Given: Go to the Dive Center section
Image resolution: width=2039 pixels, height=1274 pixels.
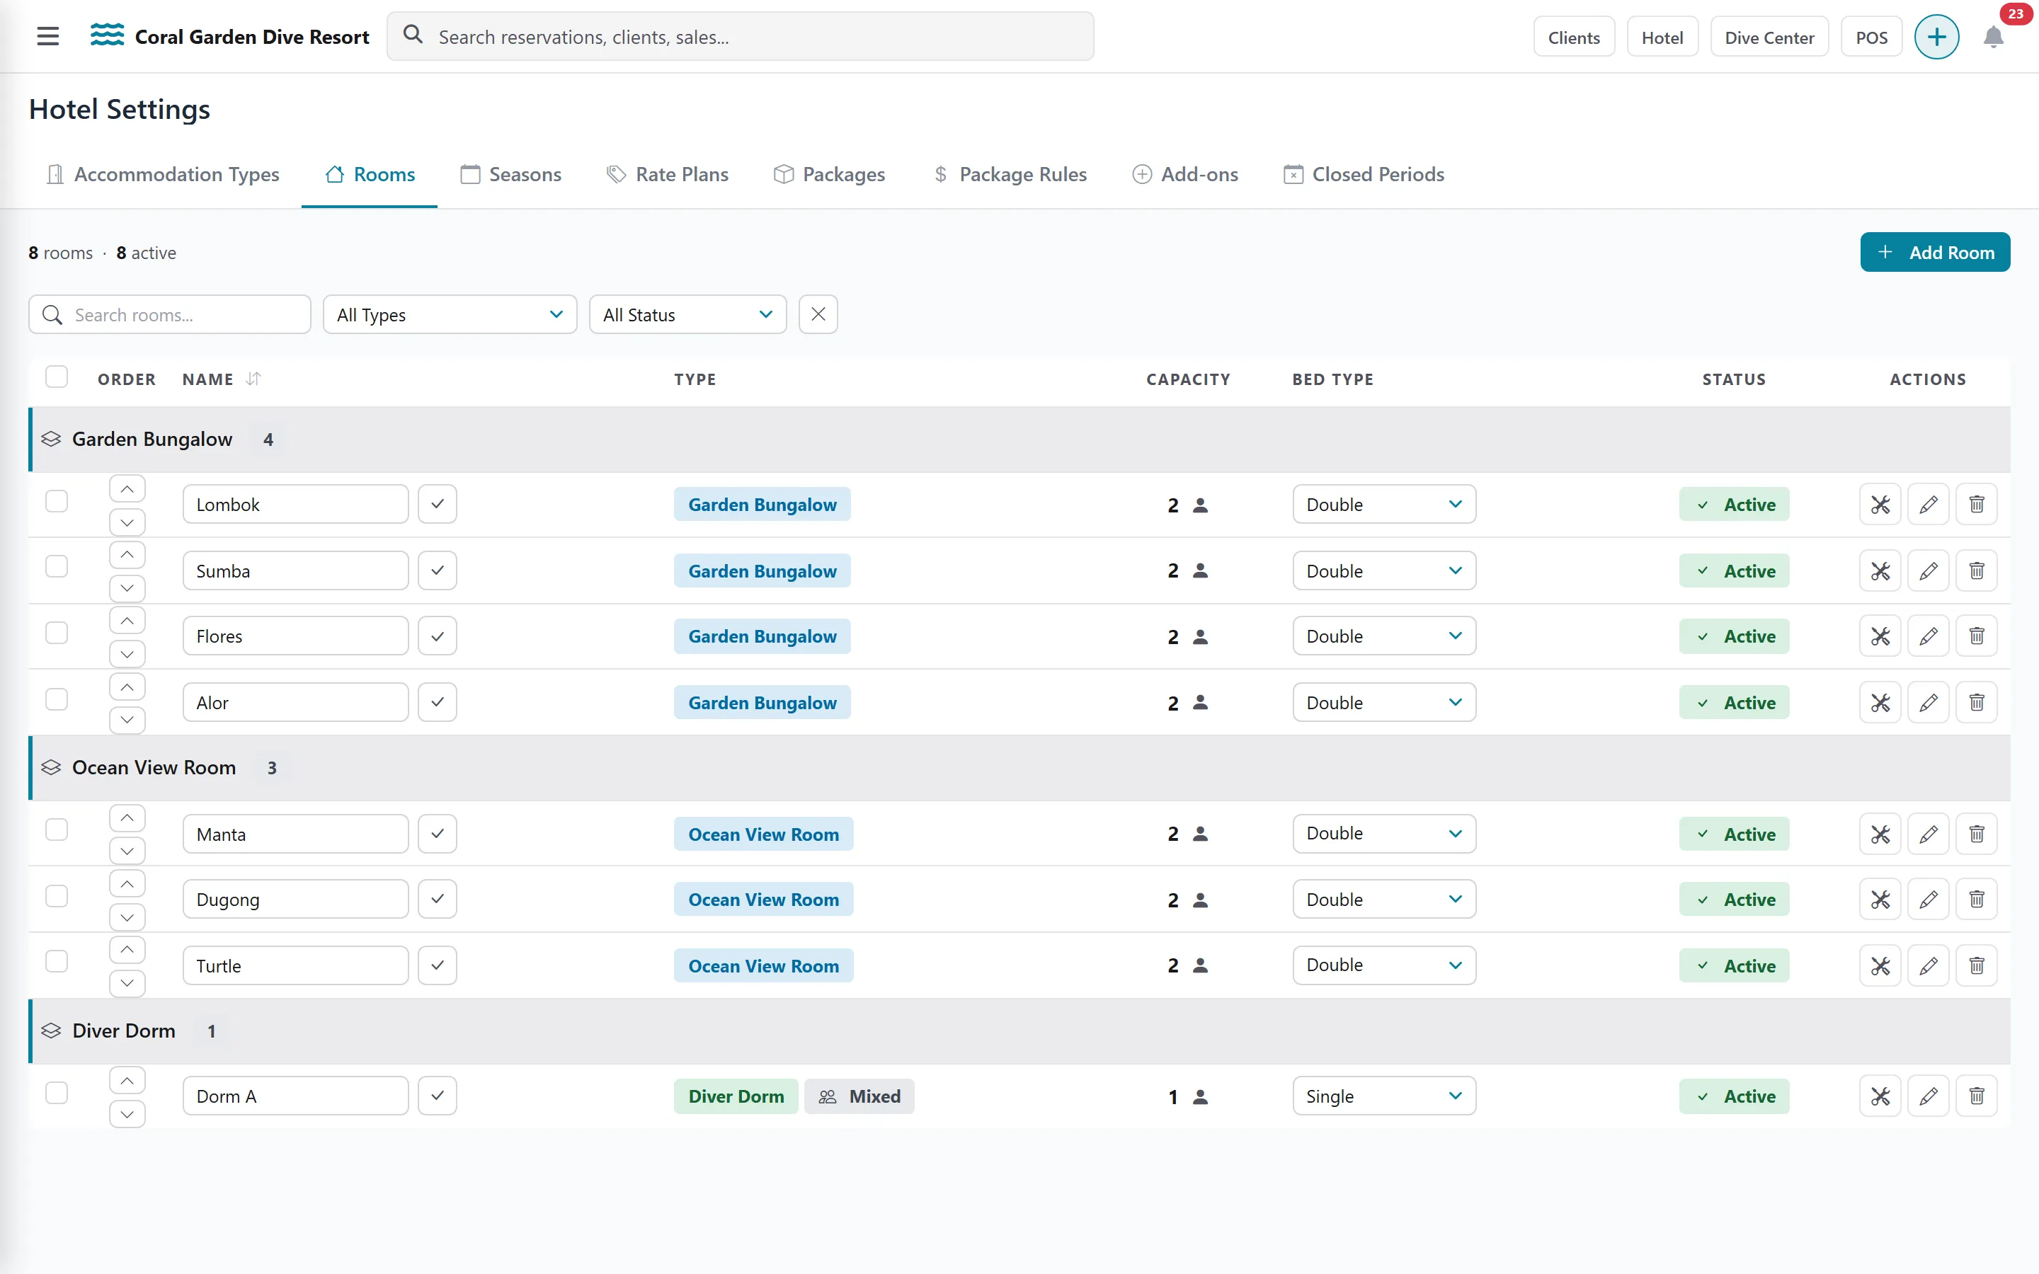Looking at the screenshot, I should click(1769, 37).
